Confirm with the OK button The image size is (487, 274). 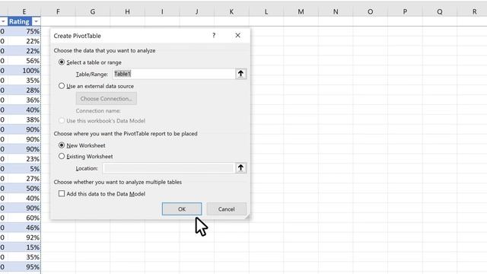tap(182, 209)
